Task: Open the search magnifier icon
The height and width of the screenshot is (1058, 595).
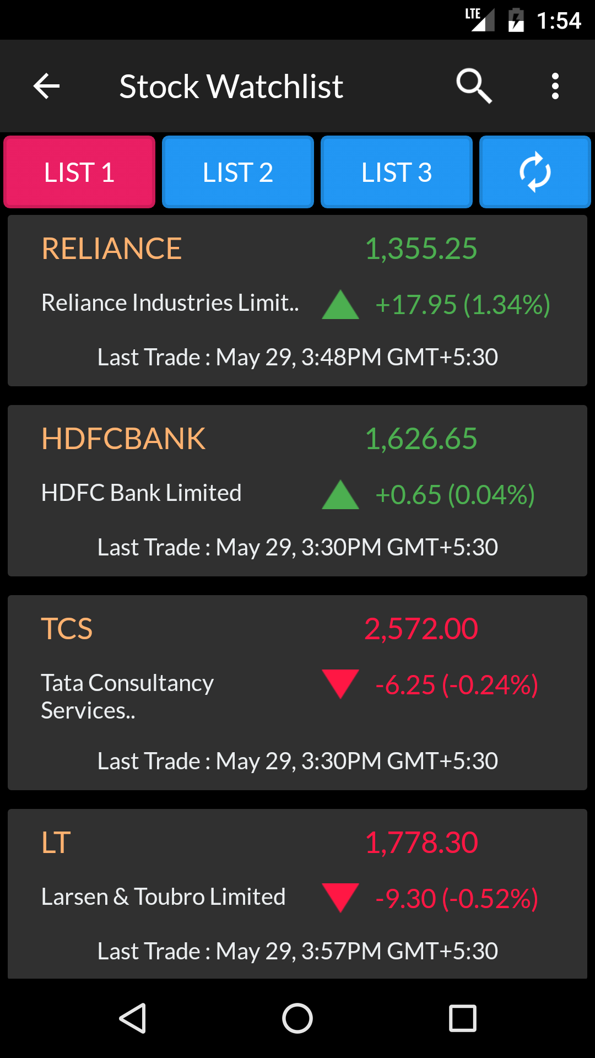Action: pyautogui.click(x=474, y=87)
